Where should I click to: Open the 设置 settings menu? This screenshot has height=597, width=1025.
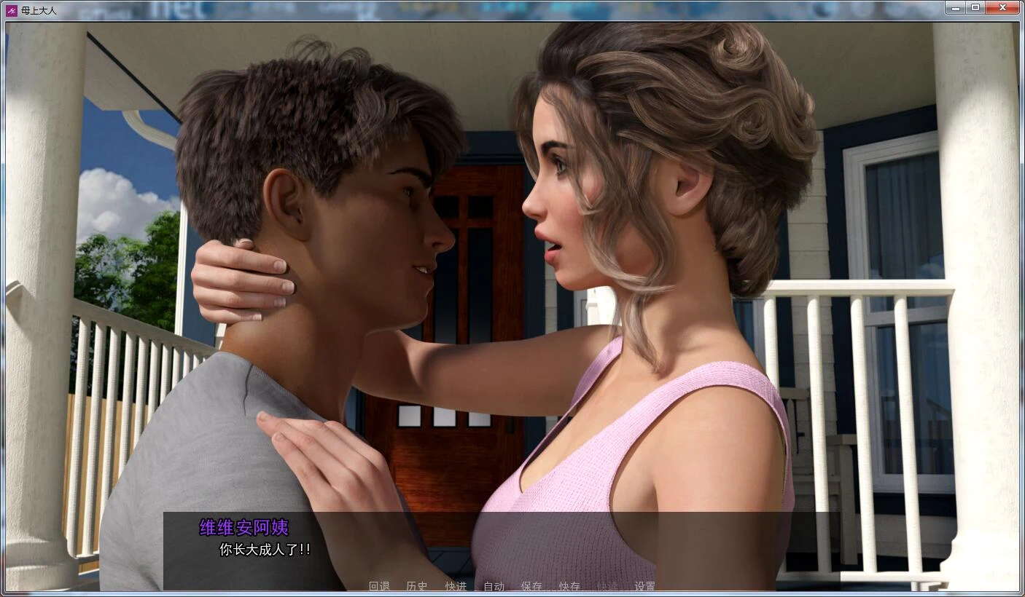[644, 586]
